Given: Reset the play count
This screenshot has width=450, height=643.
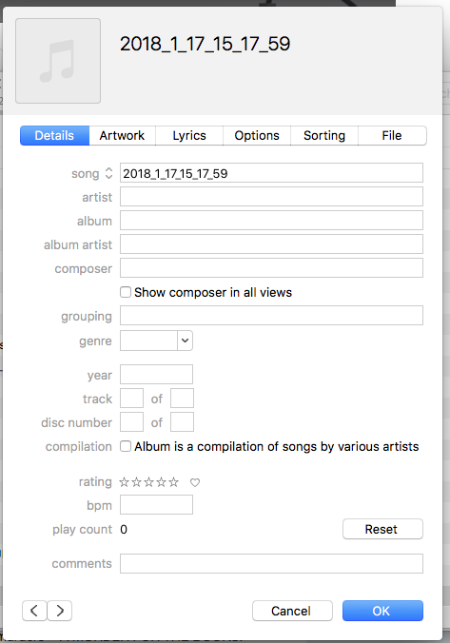Looking at the screenshot, I should point(382,529).
